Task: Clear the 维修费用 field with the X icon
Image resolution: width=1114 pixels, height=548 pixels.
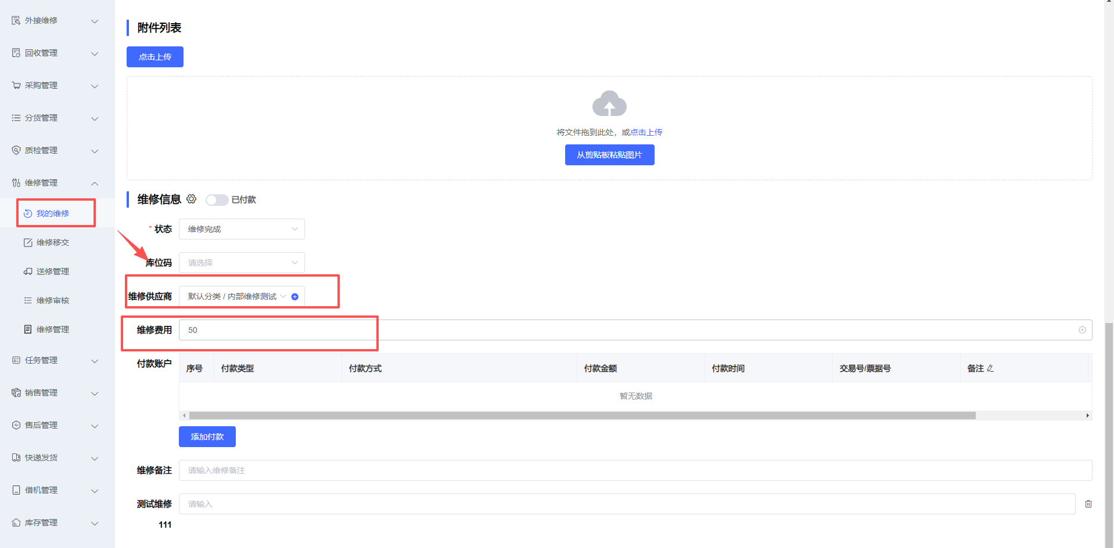Action: click(1082, 330)
